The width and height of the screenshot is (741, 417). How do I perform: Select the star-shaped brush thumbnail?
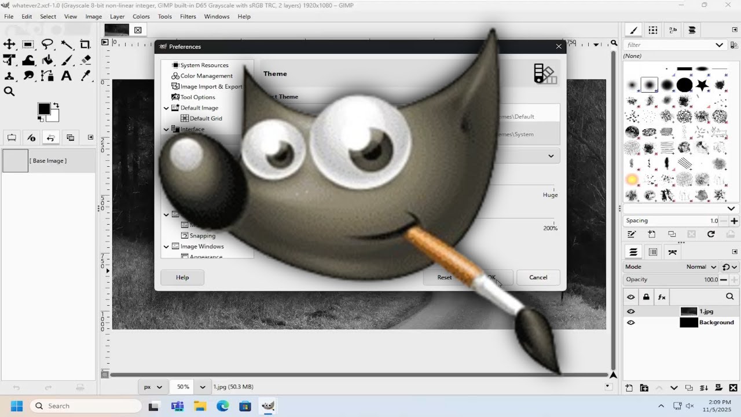click(702, 86)
